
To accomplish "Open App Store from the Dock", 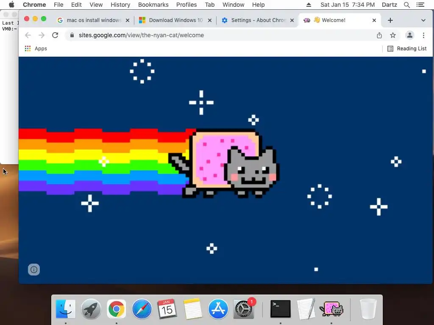I will tap(218, 308).
